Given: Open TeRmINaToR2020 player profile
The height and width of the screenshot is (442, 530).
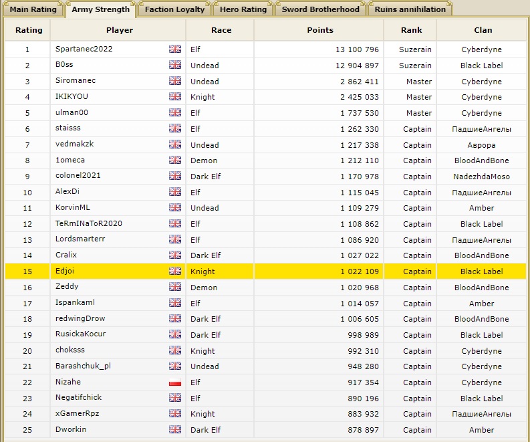Looking at the screenshot, I should tap(89, 224).
